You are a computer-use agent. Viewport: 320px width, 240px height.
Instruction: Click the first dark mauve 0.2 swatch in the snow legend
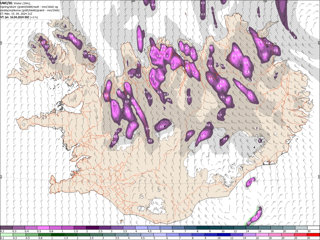6,228
